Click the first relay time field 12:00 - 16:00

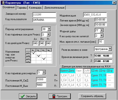103,56
